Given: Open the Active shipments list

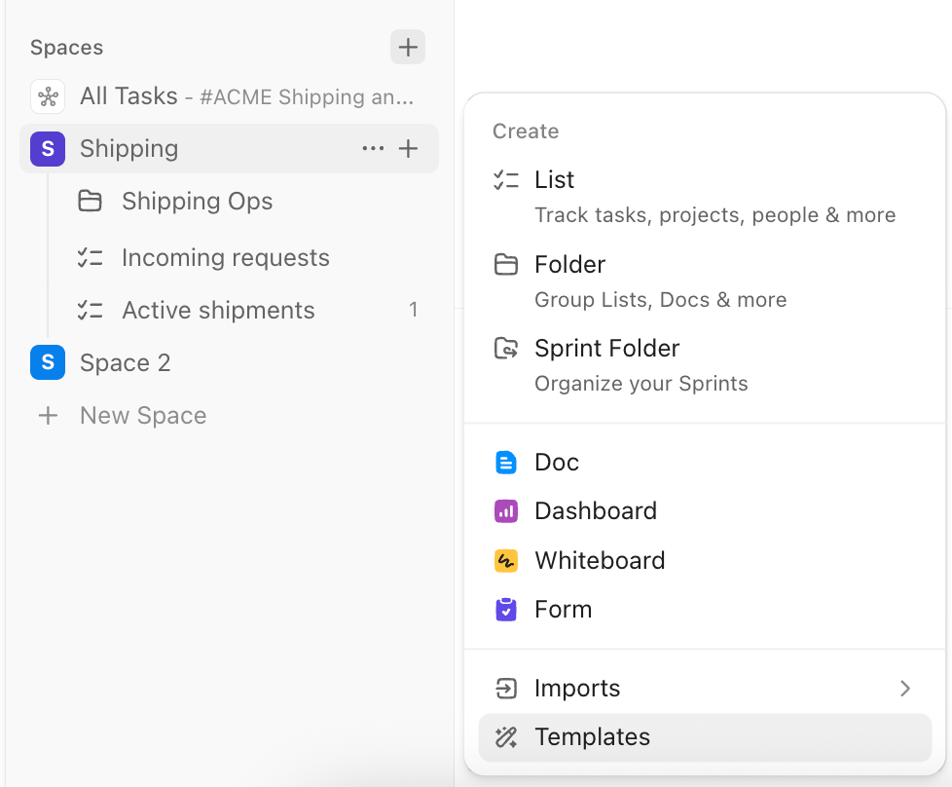Looking at the screenshot, I should point(218,310).
